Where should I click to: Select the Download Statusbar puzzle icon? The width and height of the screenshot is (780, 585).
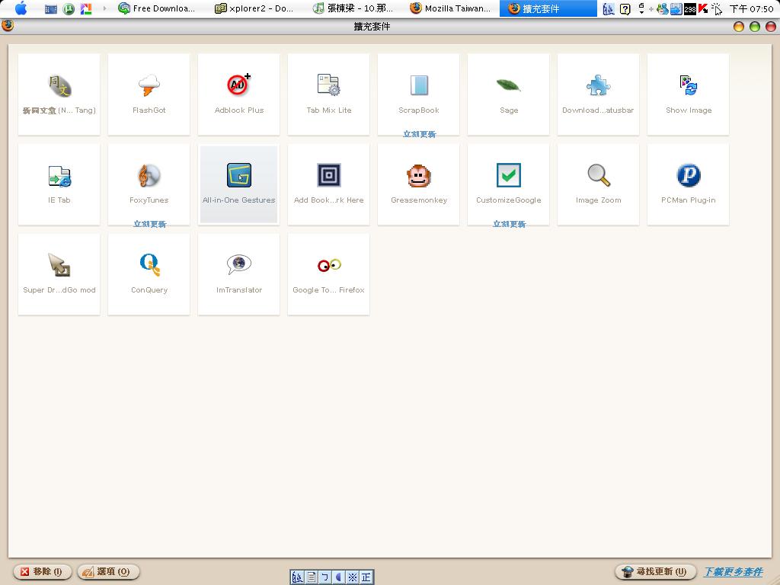599,85
